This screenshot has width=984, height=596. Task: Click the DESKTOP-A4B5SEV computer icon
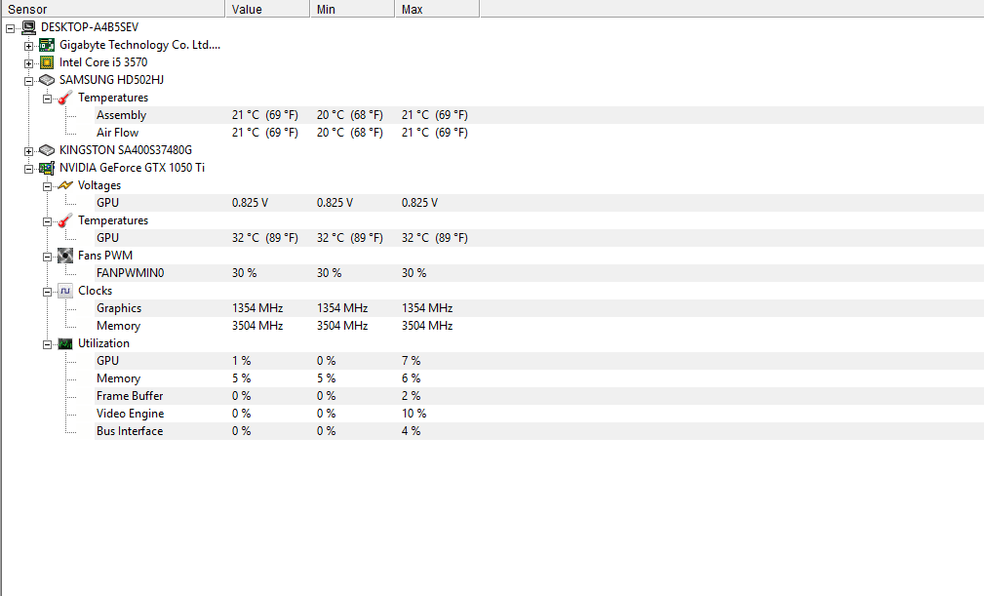(28, 27)
